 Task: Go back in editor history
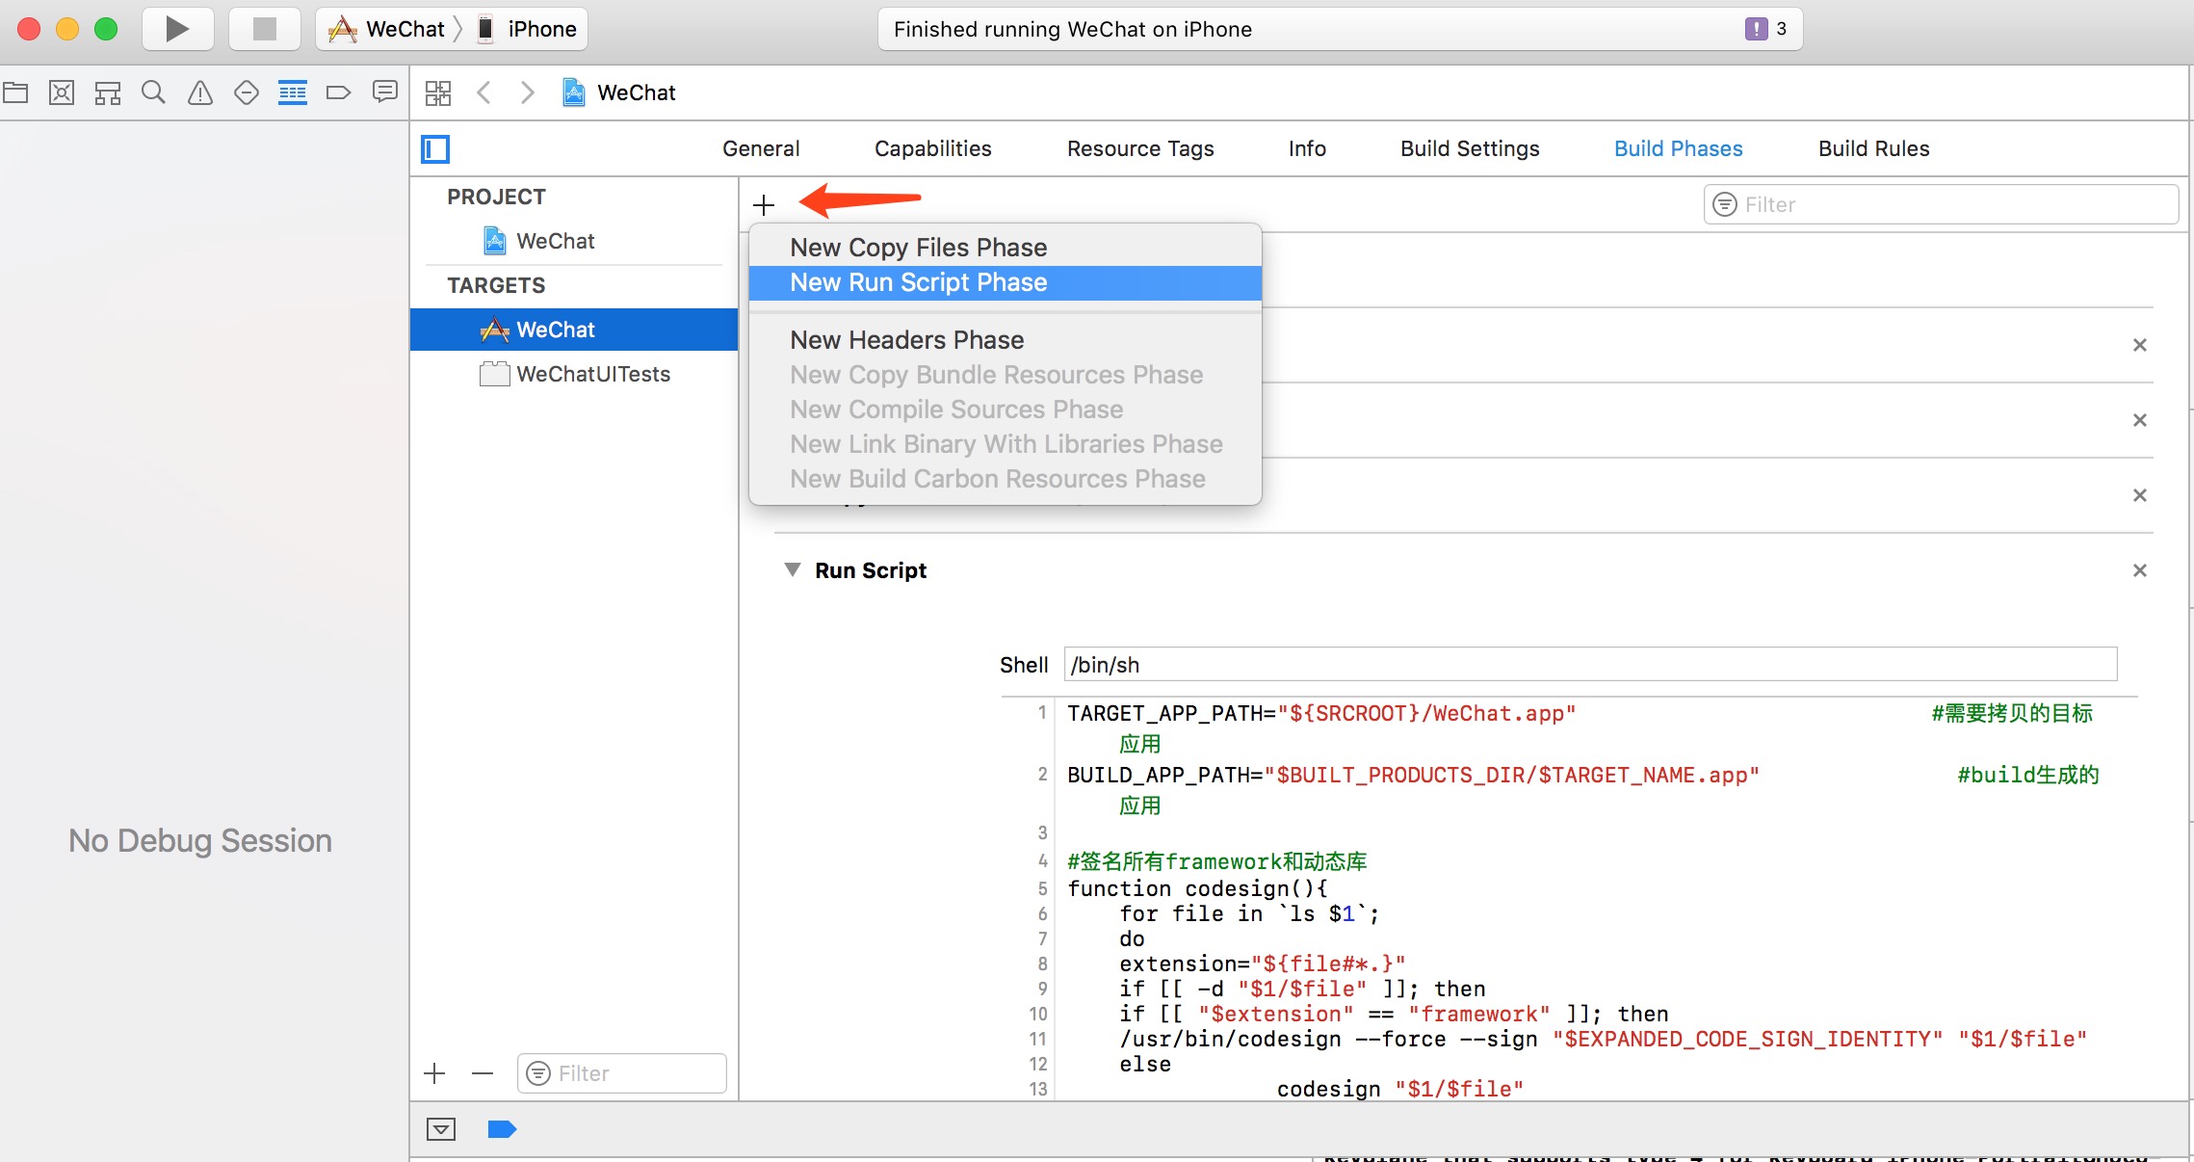coord(484,92)
